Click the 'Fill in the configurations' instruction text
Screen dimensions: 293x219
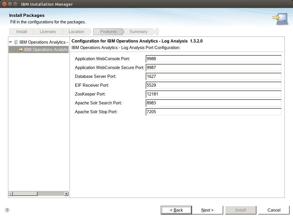48,22
